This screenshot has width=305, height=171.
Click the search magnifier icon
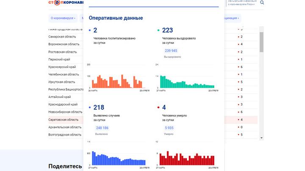click(x=262, y=3)
